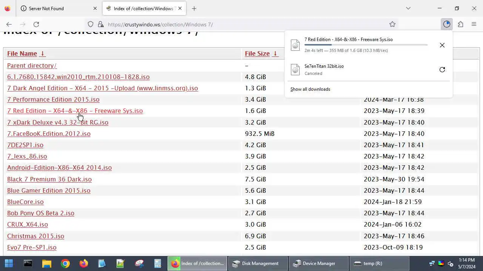Image resolution: width=483 pixels, height=271 pixels.
Task: Launch the terminal from the taskbar
Action: (x=28, y=263)
